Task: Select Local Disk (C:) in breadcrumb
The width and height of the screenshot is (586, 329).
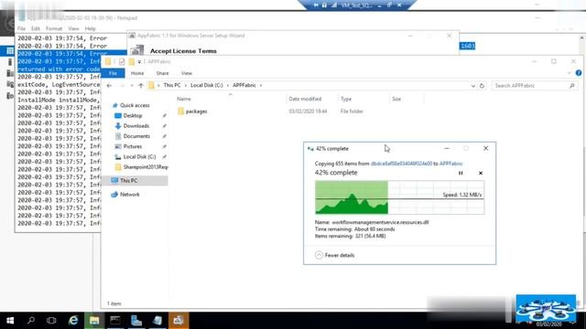Action: pyautogui.click(x=206, y=85)
